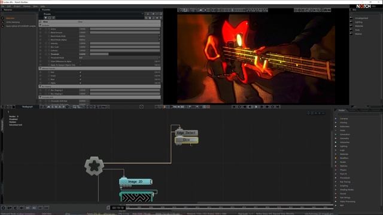Viewport: 383px width, 215px height.
Task: Expand the Particles node category
Action: (x=336, y=166)
